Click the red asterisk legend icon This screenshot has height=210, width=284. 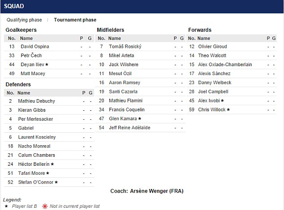(x=44, y=206)
